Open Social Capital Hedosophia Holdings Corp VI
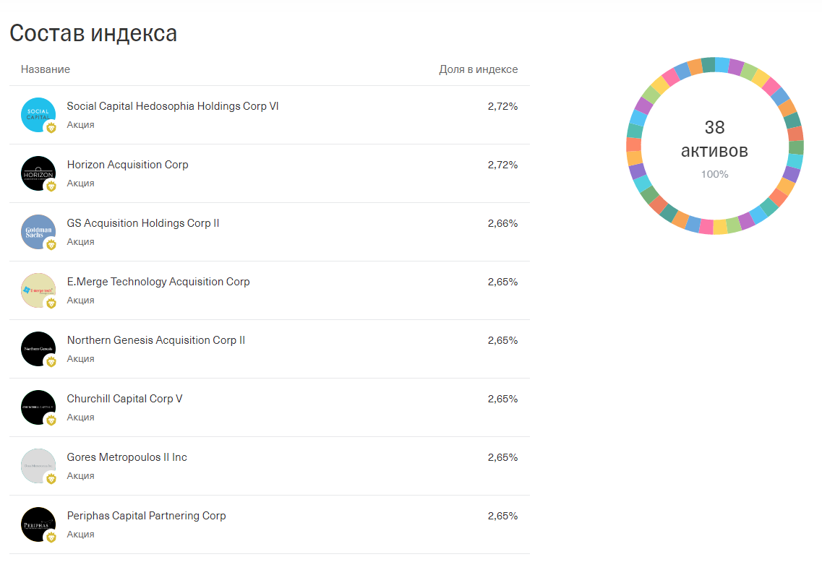Image resolution: width=822 pixels, height=562 pixels. pos(173,106)
